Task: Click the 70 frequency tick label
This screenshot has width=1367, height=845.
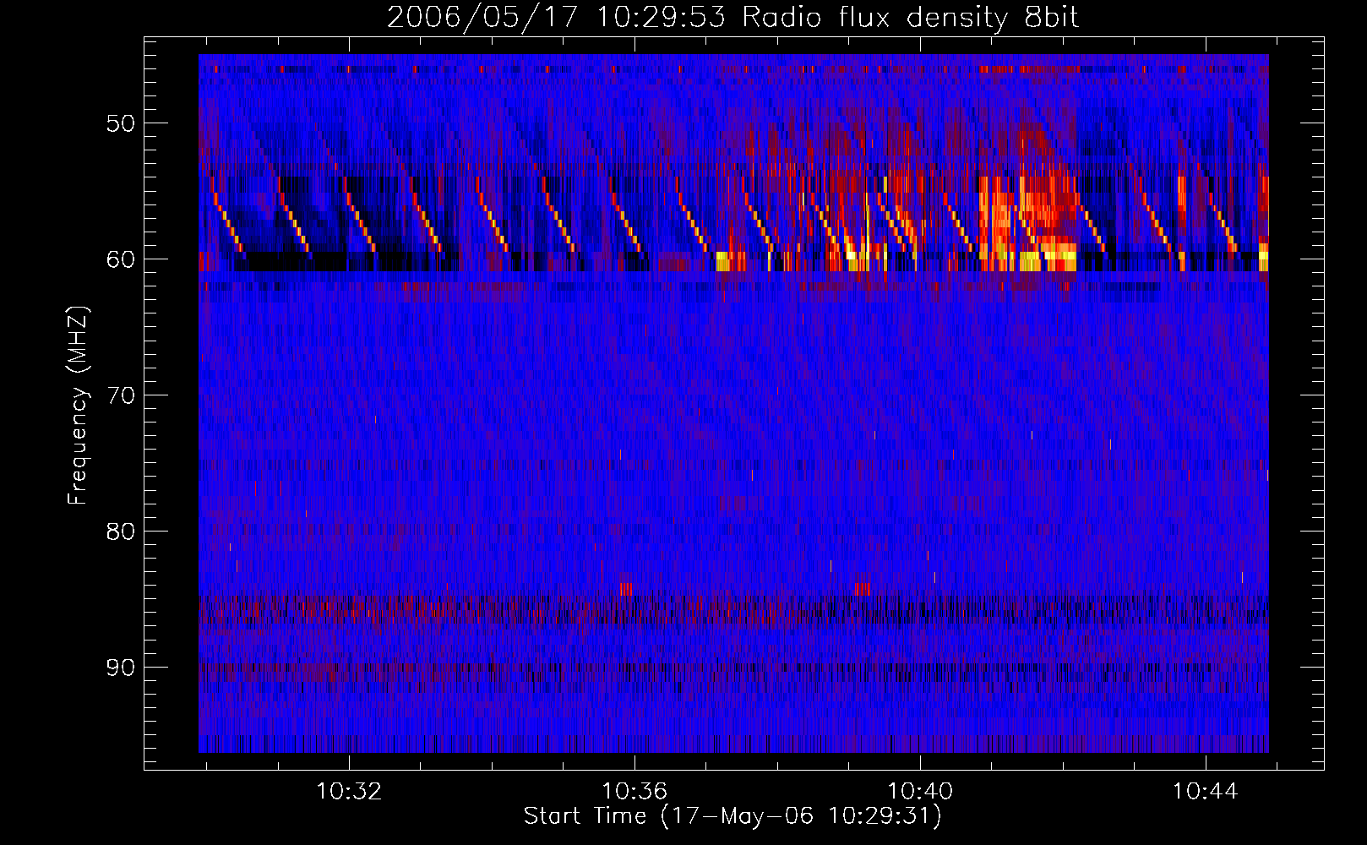Action: tap(121, 395)
